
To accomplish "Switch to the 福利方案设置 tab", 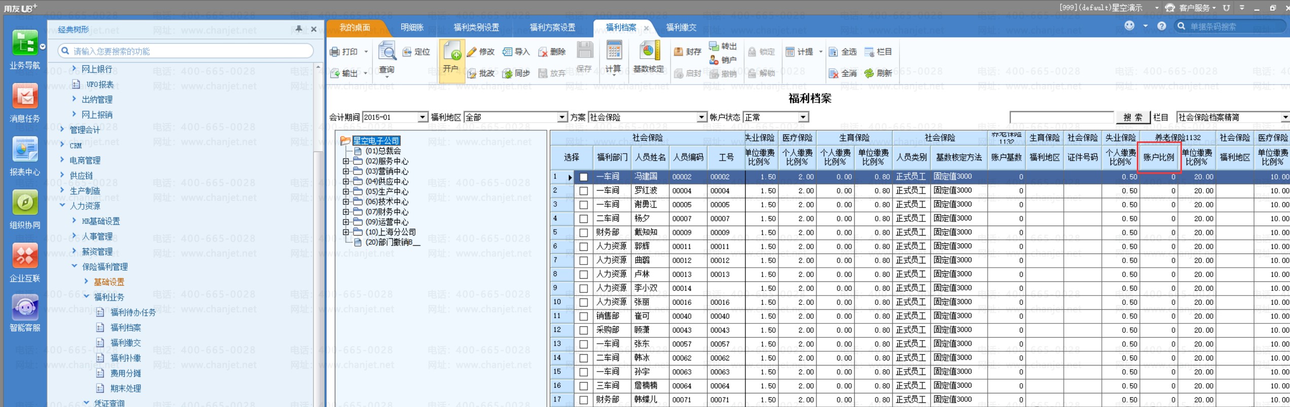I will coord(552,27).
